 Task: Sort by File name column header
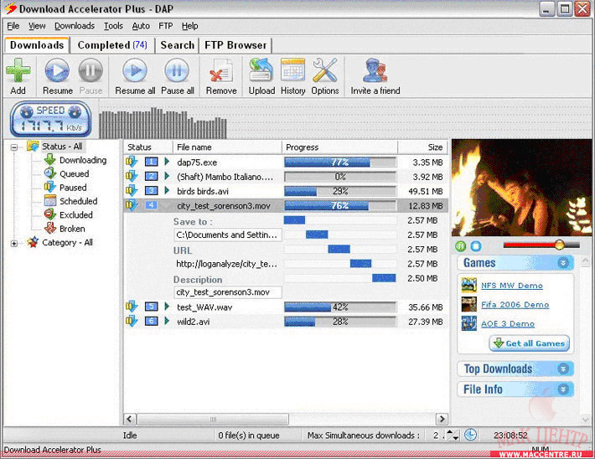pyautogui.click(x=227, y=147)
